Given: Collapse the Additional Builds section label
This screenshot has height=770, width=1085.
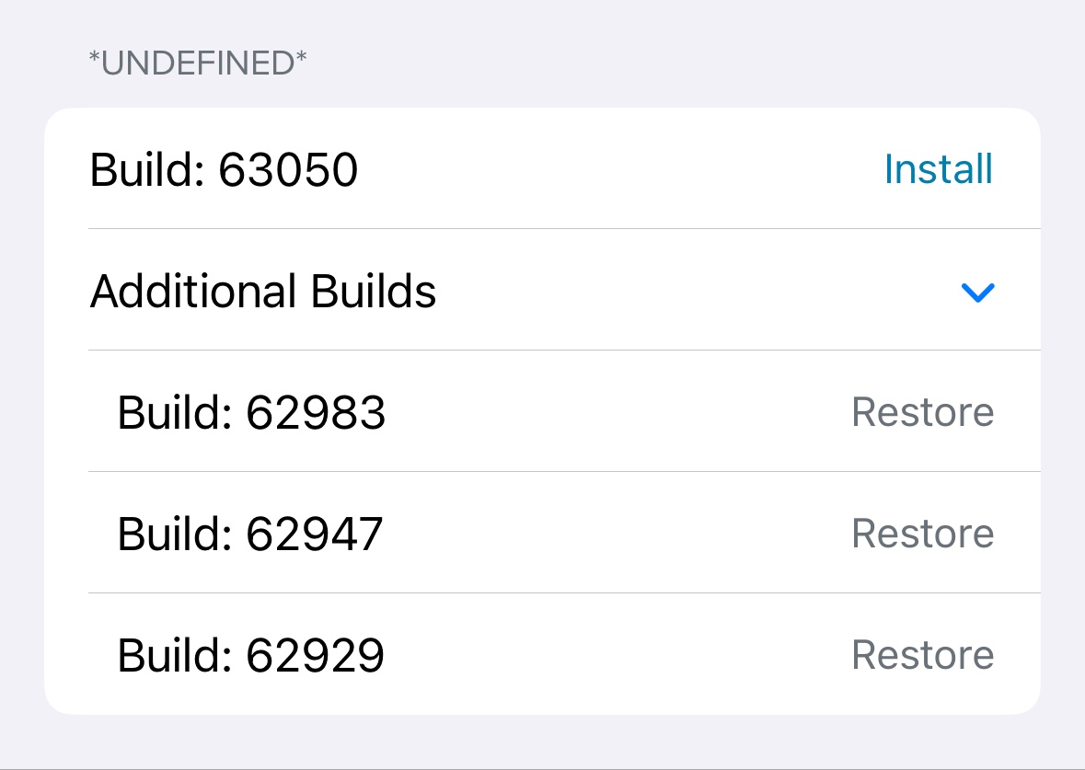Looking at the screenshot, I should [263, 292].
